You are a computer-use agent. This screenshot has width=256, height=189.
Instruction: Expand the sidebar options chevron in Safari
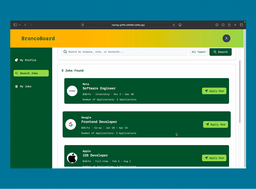click(x=20, y=25)
